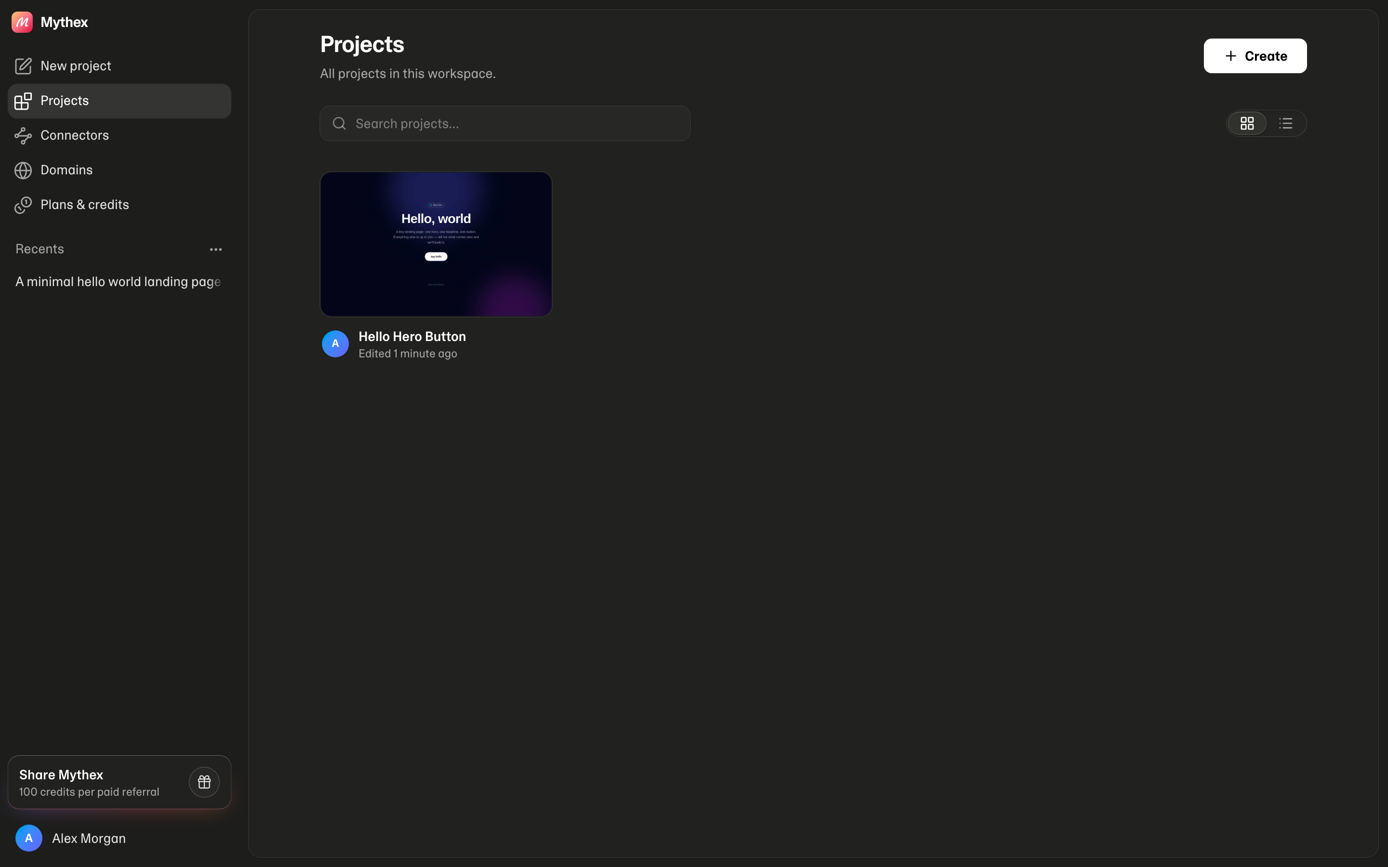Image resolution: width=1388 pixels, height=867 pixels.
Task: Click the magnifier icon in search bar
Action: (340, 123)
